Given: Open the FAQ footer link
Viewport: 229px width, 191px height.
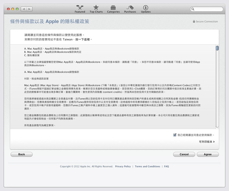Looking at the screenshot, I should [166, 166].
